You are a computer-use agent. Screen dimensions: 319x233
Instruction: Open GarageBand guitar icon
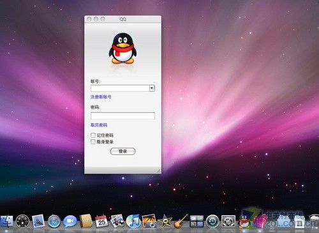coord(181,222)
